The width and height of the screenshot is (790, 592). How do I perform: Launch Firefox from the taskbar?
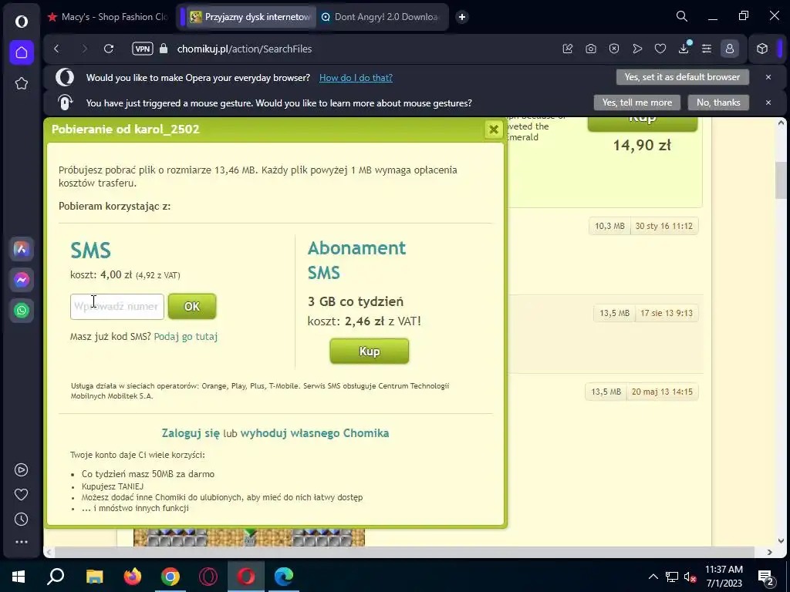[x=132, y=577]
